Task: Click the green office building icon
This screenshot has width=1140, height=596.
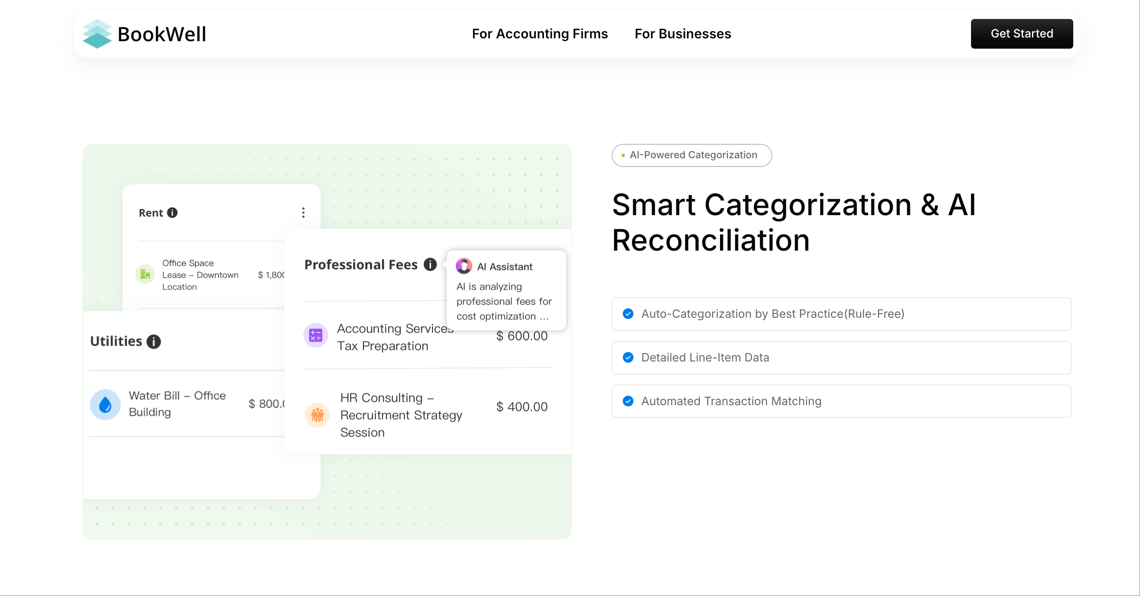Action: tap(145, 275)
